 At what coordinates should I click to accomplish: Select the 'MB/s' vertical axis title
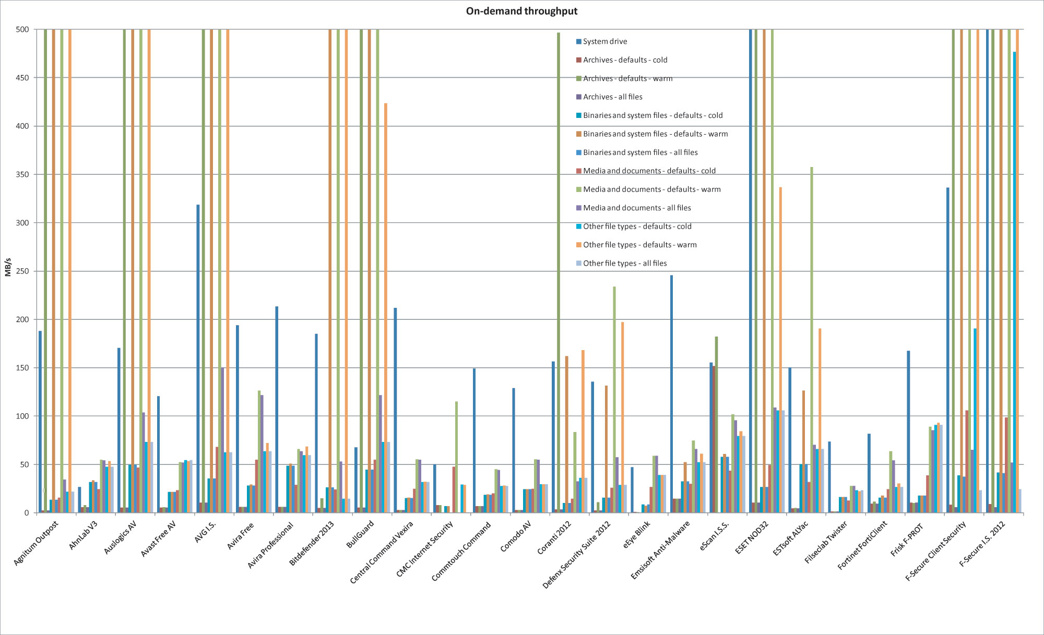pyautogui.click(x=8, y=267)
